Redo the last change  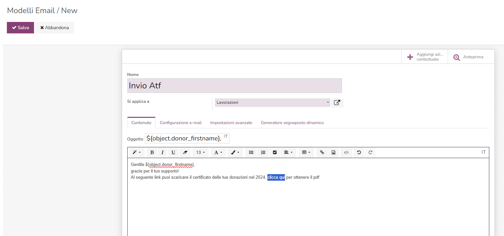tap(370, 152)
